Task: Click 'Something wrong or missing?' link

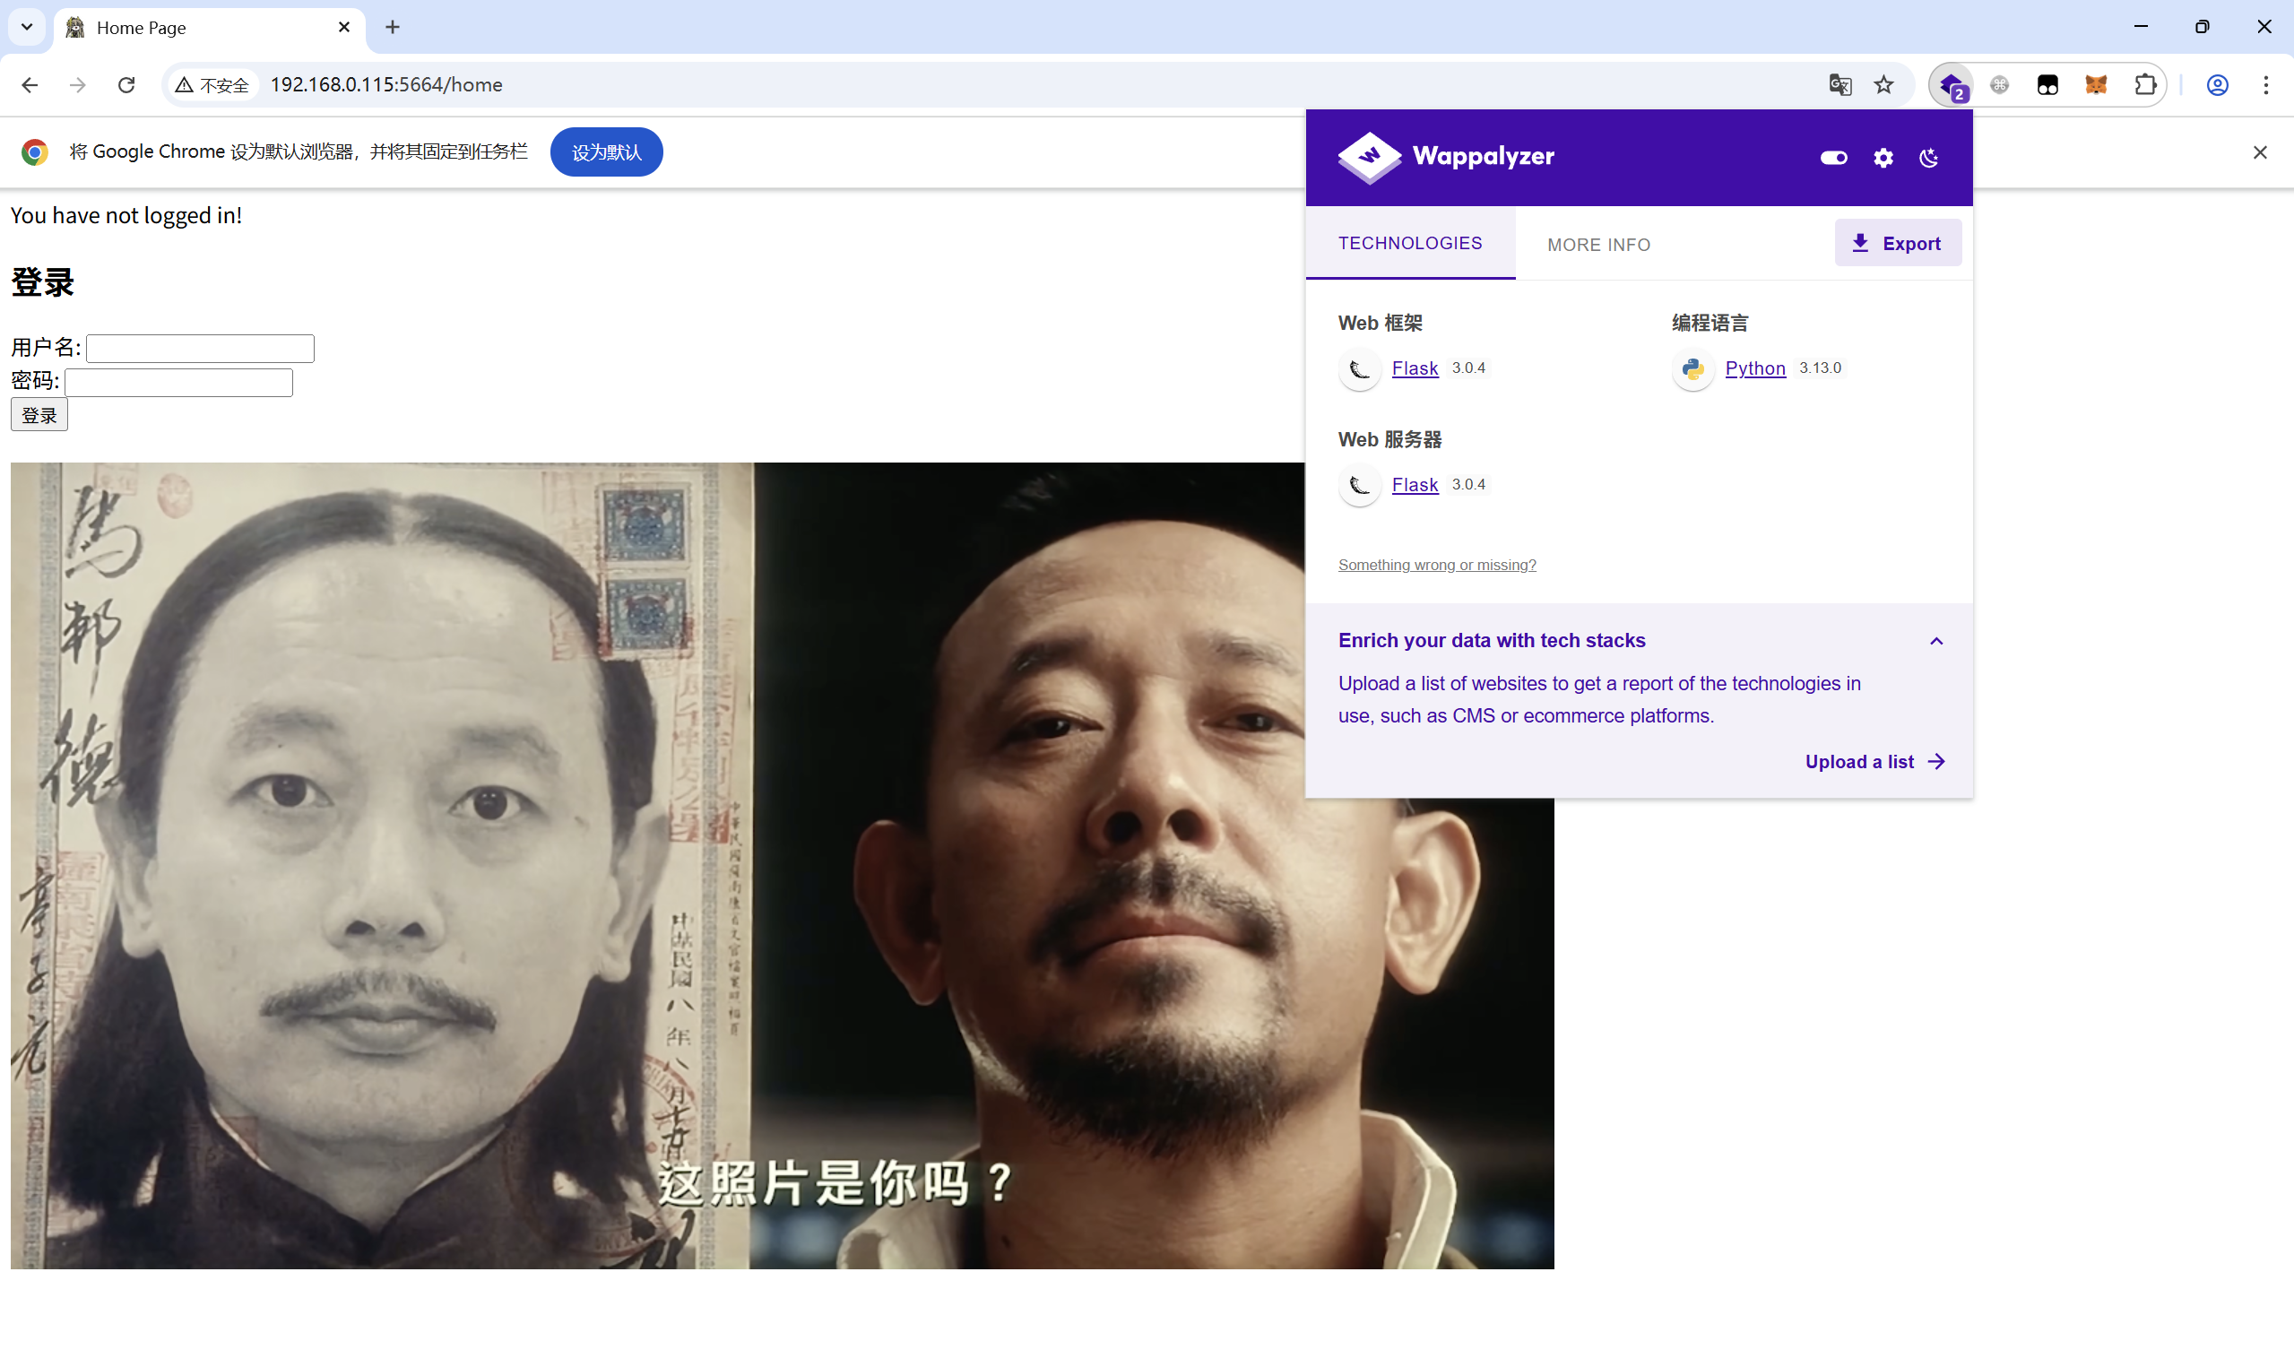Action: pyautogui.click(x=1437, y=565)
